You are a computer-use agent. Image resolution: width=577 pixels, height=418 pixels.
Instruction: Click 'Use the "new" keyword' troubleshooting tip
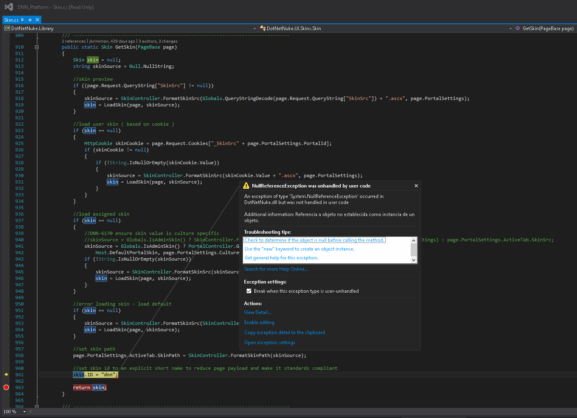coord(299,249)
